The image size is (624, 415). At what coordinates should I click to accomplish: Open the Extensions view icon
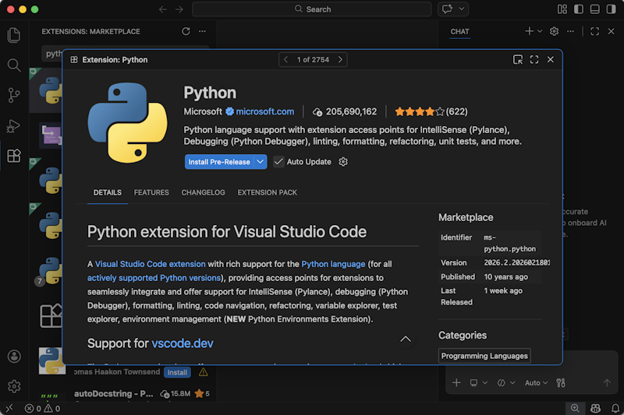pyautogui.click(x=14, y=156)
